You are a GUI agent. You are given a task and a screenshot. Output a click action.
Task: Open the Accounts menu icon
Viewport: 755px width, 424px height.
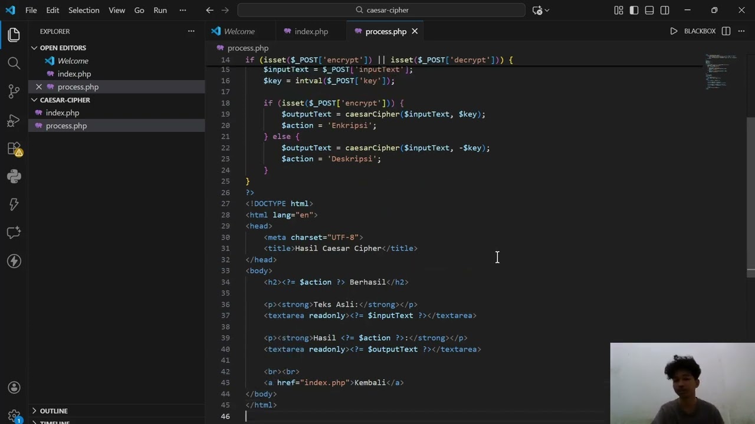(14, 387)
